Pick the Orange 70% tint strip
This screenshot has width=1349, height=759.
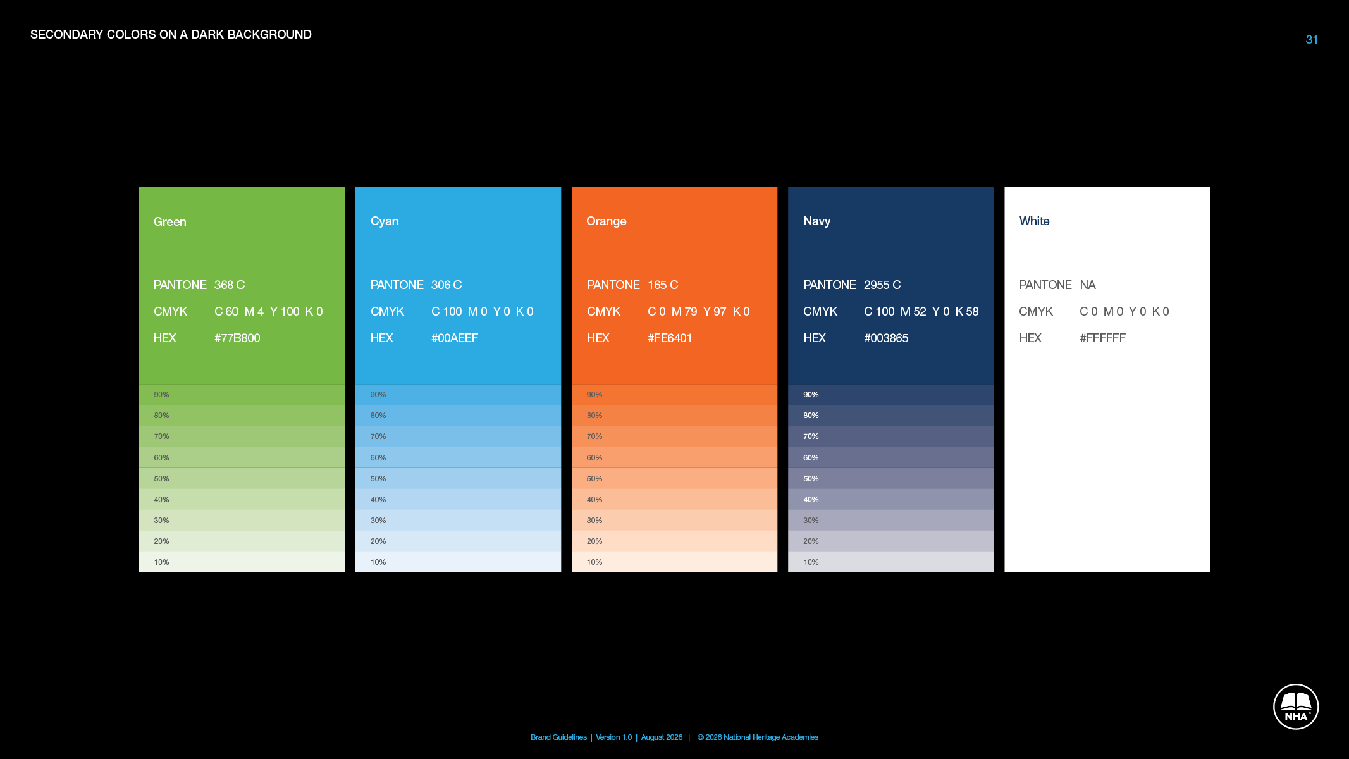point(674,436)
